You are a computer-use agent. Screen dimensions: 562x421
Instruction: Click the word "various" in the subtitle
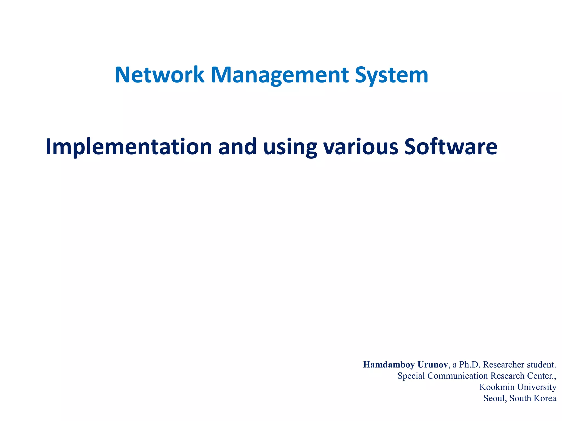click(x=361, y=147)
